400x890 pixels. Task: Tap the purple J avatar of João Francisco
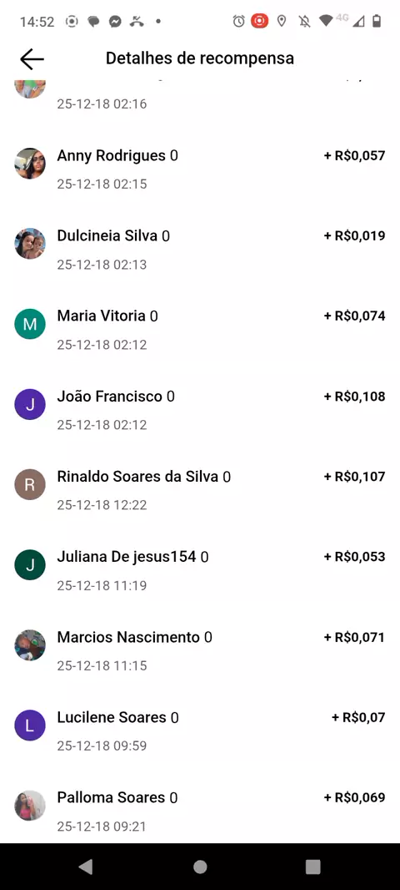pyautogui.click(x=29, y=404)
